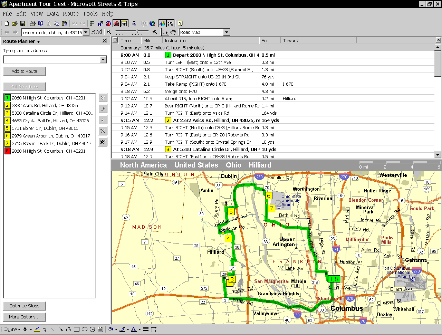Toggle the Route Planner pane car button
Viewport: 442px width, 335px height.
point(117,23)
